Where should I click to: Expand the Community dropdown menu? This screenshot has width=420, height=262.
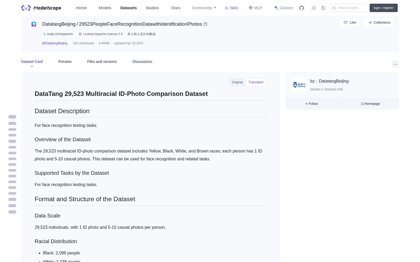pos(204,8)
